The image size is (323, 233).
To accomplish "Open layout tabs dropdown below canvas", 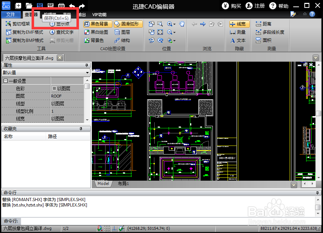I will (x=294, y=185).
